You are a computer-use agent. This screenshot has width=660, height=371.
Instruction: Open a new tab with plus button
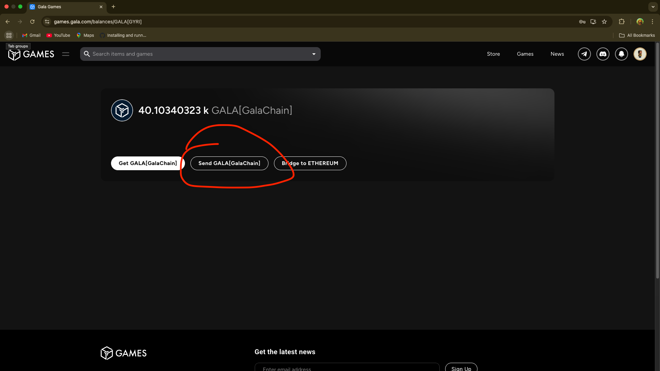[x=113, y=7]
